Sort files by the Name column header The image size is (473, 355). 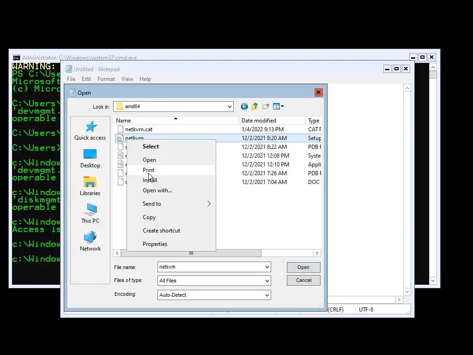tap(176, 121)
